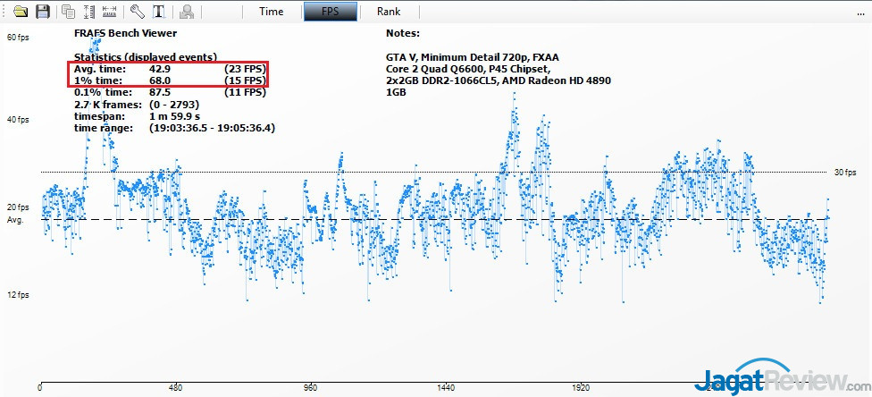Click the copy icon in toolbar

tap(68, 12)
